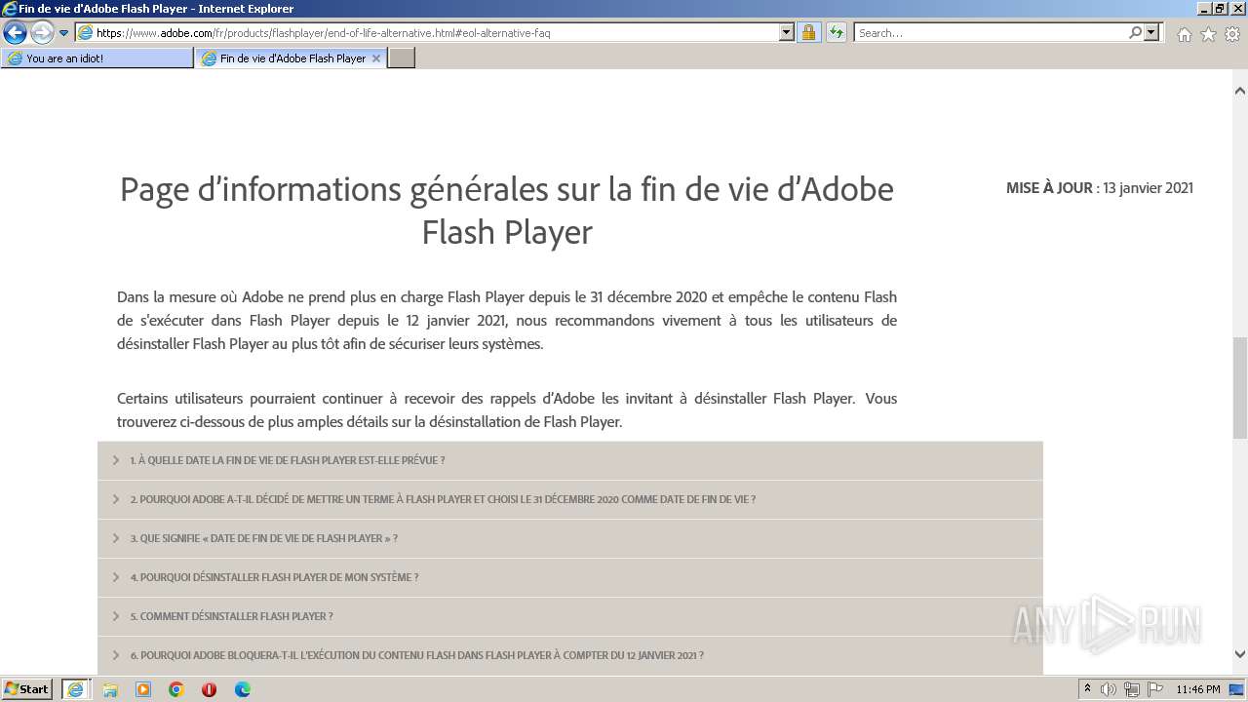Click the browser Back arrow button
Image resolution: width=1248 pixels, height=702 pixels.
pos(15,33)
